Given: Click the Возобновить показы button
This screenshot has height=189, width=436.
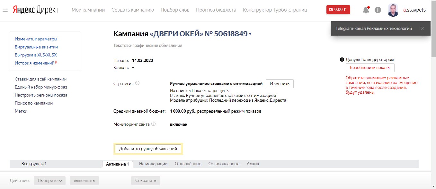Looking at the screenshot, I should (x=370, y=68).
